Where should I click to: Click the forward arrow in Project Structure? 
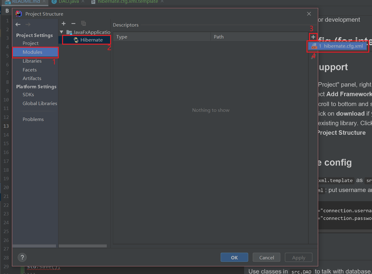point(28,24)
